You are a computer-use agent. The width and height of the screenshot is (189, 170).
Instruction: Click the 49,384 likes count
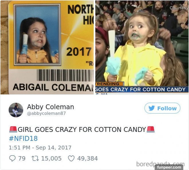click(88, 159)
